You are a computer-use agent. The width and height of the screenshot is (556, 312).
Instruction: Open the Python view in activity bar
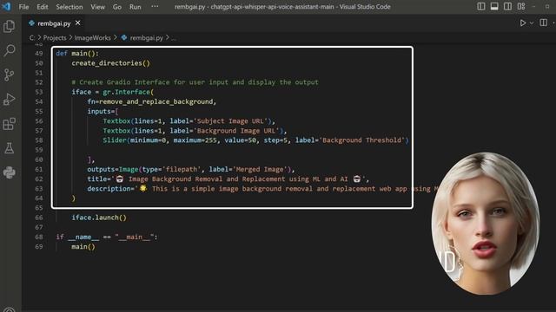[10, 172]
